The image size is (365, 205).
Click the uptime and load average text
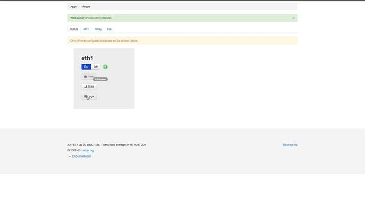[x=107, y=145]
